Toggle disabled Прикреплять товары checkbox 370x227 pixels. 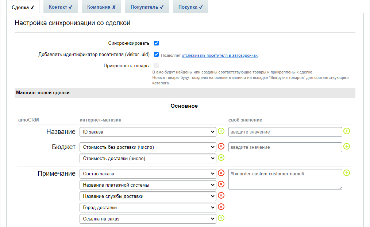(156, 65)
